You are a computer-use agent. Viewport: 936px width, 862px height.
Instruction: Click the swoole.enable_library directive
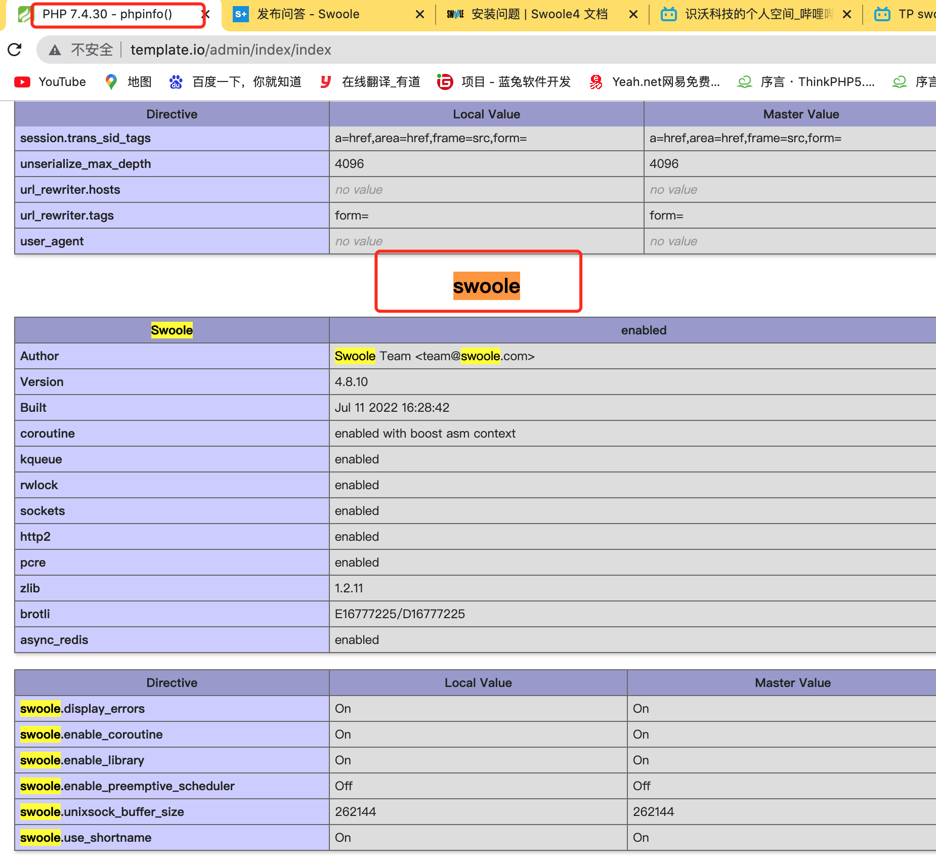click(82, 760)
